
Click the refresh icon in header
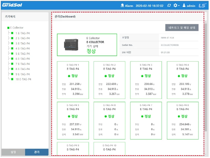coord(169,6)
